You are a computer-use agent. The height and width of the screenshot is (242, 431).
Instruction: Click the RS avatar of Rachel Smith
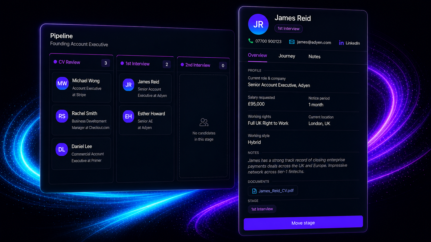(62, 116)
